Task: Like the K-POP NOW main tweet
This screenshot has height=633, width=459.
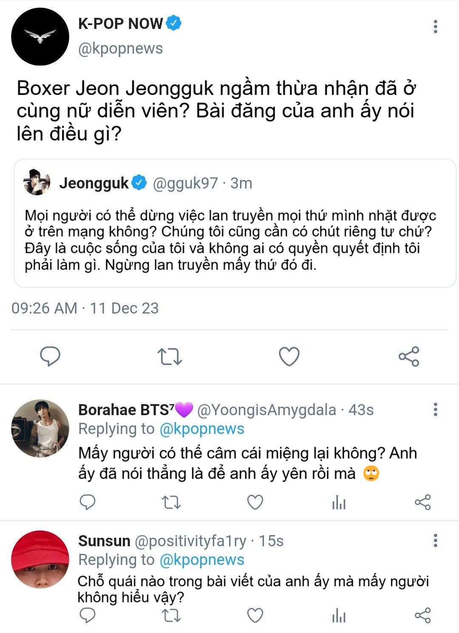Action: [x=289, y=356]
